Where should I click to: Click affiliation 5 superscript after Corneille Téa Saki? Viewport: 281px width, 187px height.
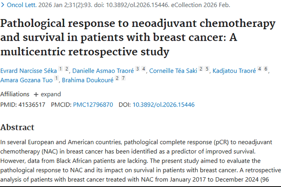(x=207, y=69)
